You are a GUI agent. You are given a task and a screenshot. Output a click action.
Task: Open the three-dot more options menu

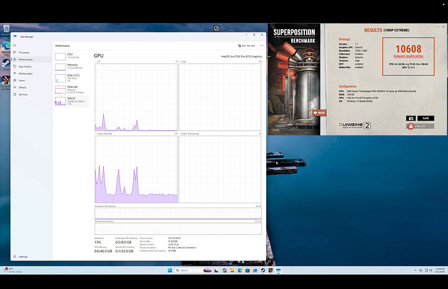pos(261,45)
